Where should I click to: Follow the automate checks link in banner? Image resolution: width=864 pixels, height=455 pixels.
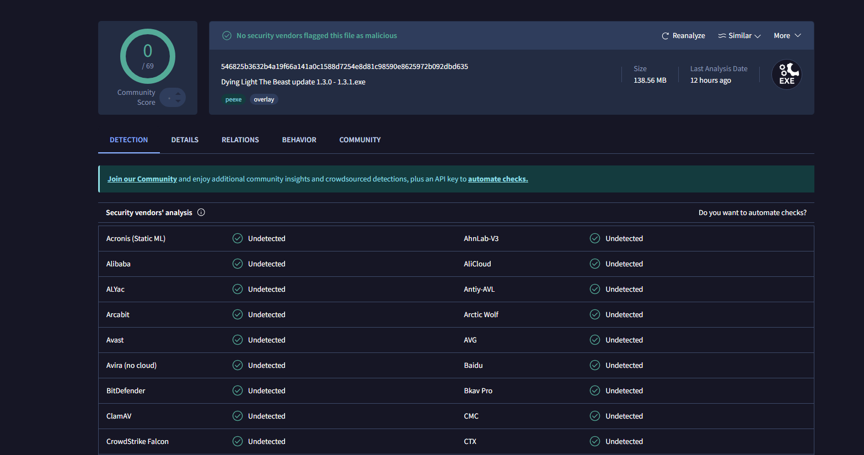498,179
